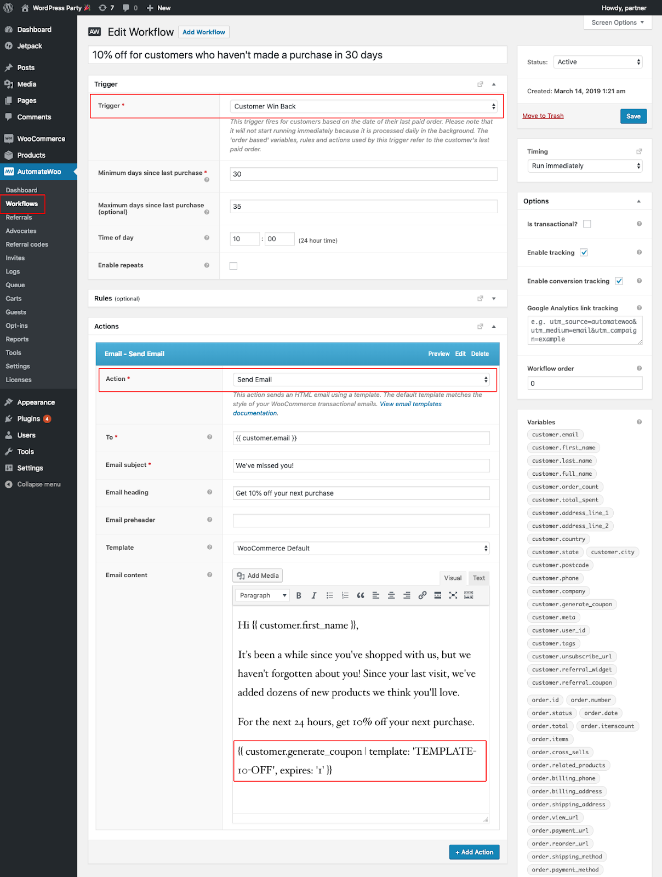Toggle the Enable repeats checkbox

click(x=233, y=266)
